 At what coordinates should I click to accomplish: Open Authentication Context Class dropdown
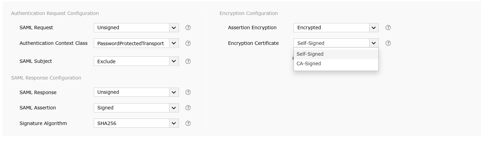click(x=136, y=43)
